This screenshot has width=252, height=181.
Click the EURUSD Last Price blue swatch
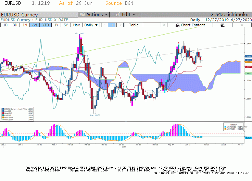click(3, 109)
